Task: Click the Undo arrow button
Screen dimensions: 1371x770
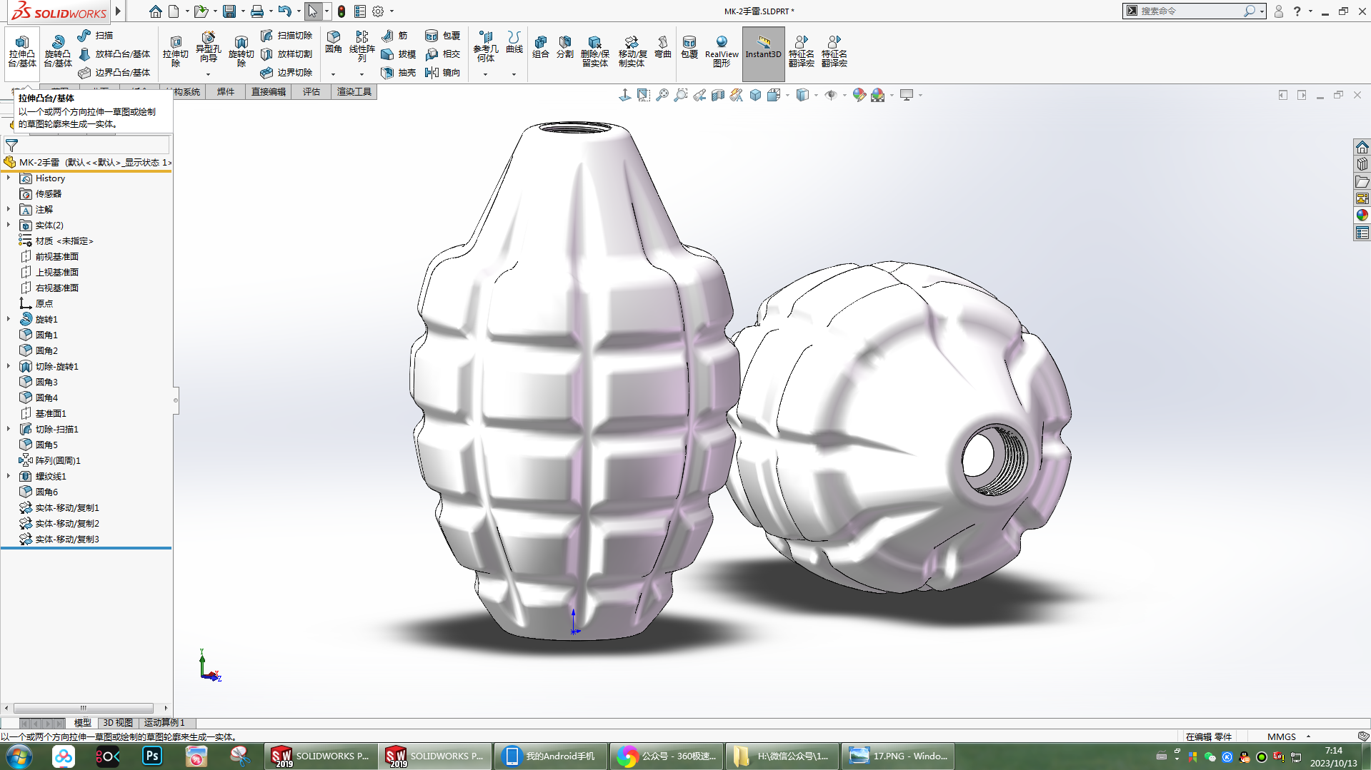Action: (284, 11)
